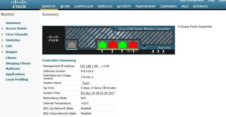The height and width of the screenshot is (117, 226).
Task: Click the Controller Summary heading
Action: (x=59, y=61)
